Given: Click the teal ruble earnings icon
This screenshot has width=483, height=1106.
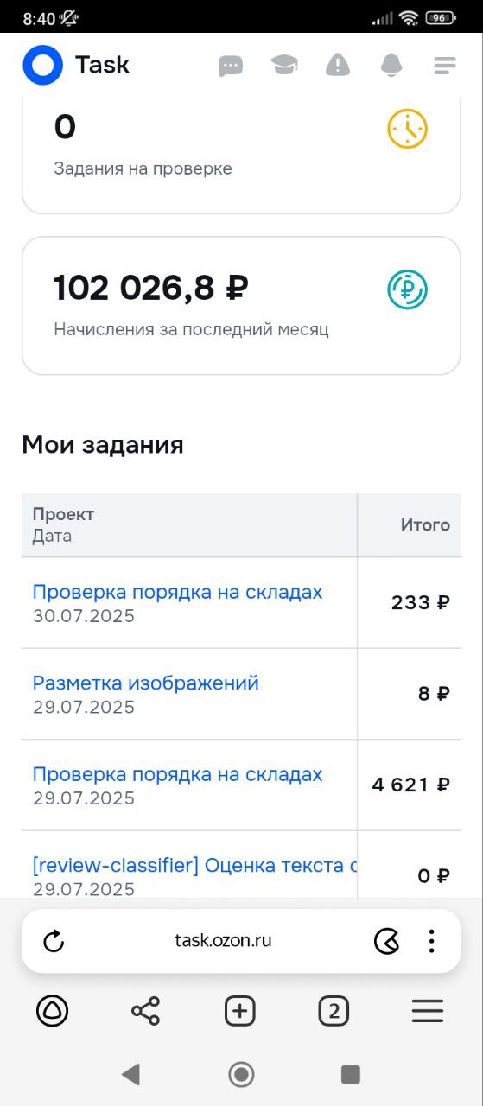Looking at the screenshot, I should pyautogui.click(x=407, y=289).
